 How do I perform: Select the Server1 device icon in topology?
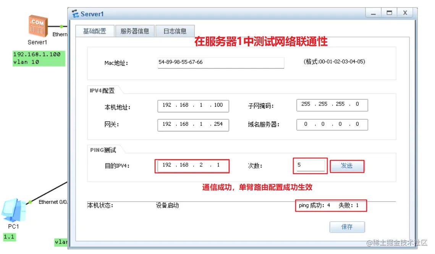click(38, 25)
